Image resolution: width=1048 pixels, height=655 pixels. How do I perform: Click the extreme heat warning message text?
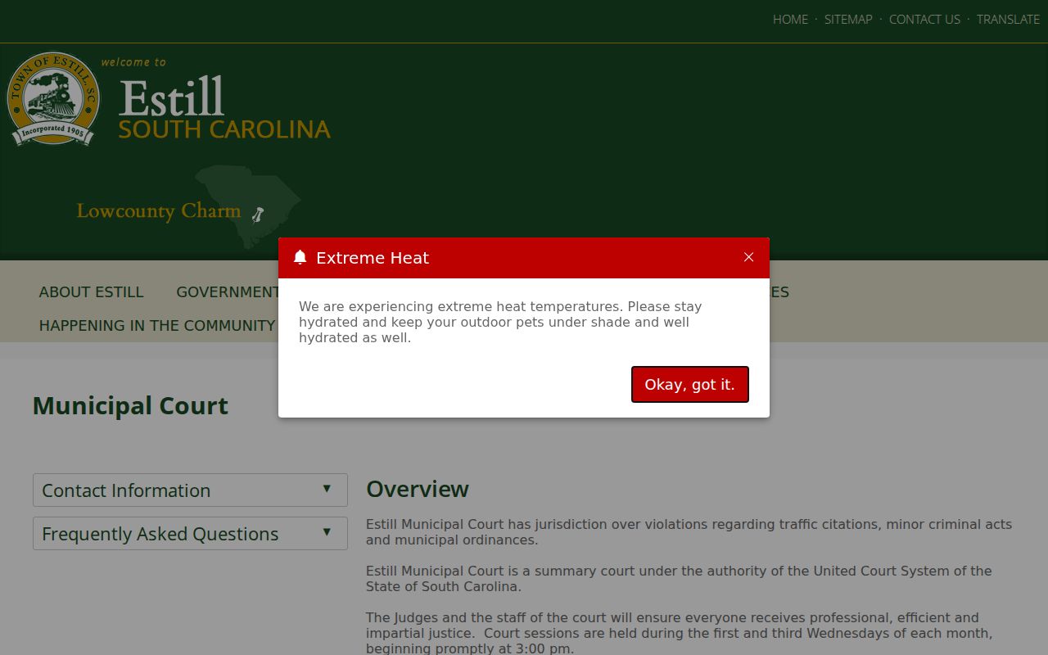point(500,322)
